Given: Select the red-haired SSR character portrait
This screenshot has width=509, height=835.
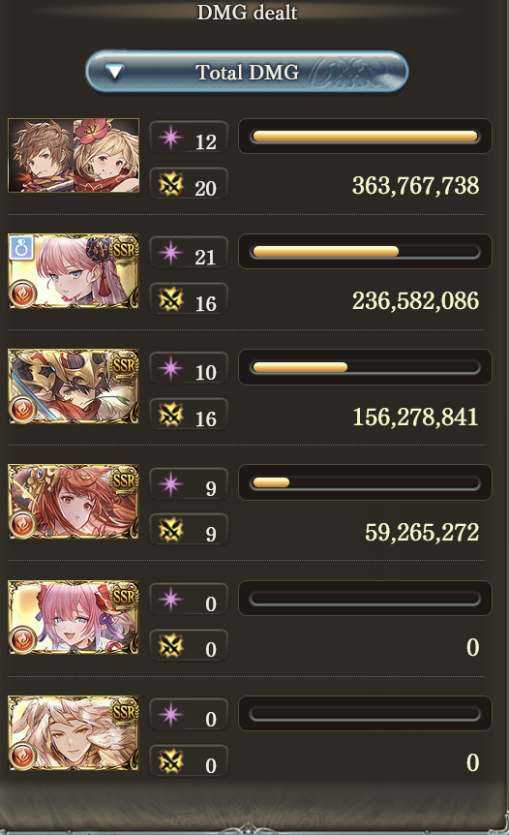Looking at the screenshot, I should (x=74, y=502).
